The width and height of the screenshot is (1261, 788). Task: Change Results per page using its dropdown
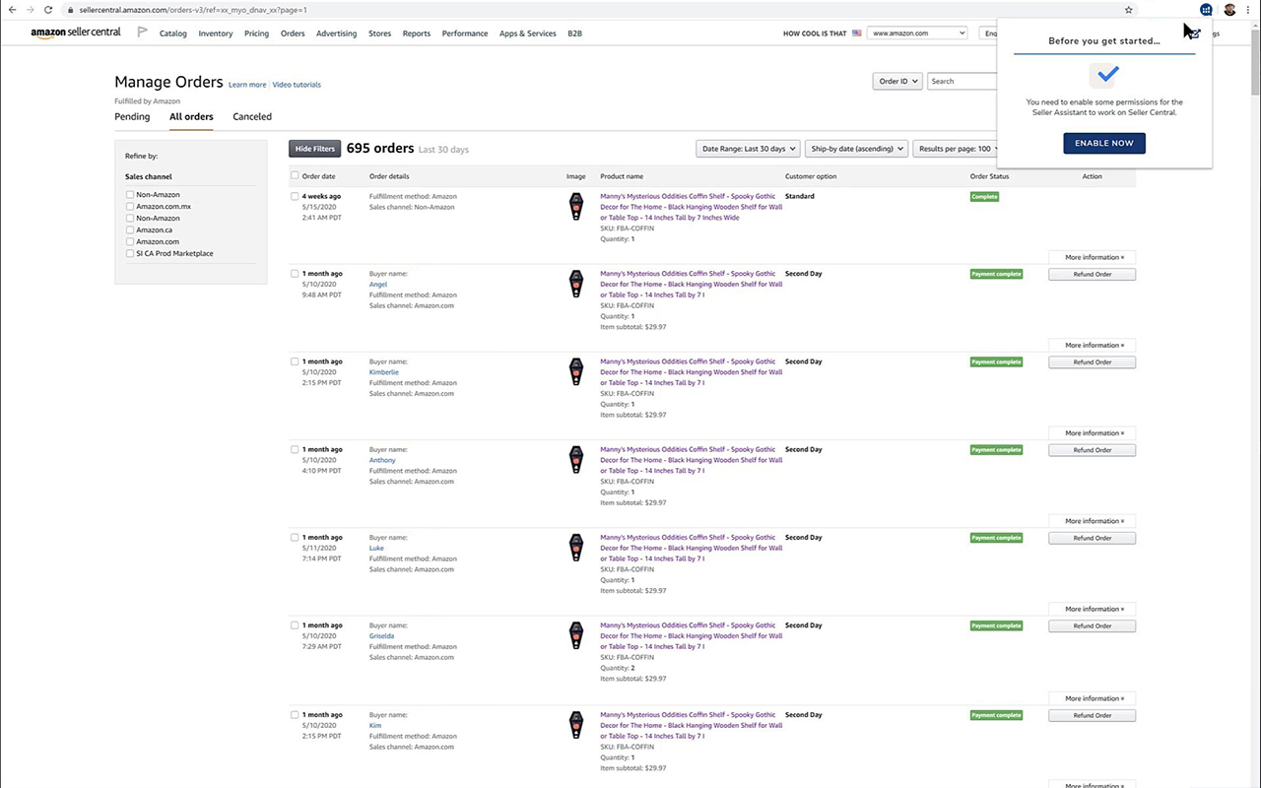pyautogui.click(x=958, y=148)
